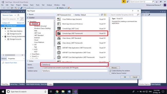The width and height of the screenshot is (167, 94).
Task: Collapse the Visual C# templates node
Action: 31,24
